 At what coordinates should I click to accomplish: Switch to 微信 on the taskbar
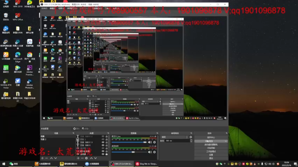14,164
